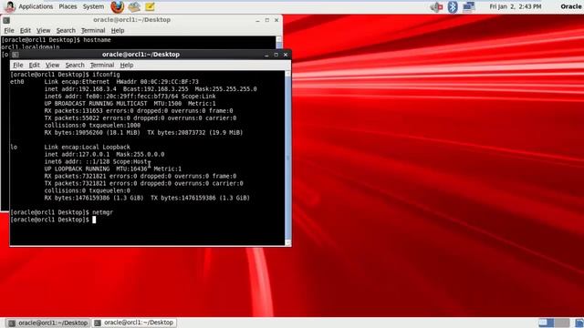Screen dimensions: 584x328
Task: Open Edit menu in back terminal
Action: coord(26,30)
